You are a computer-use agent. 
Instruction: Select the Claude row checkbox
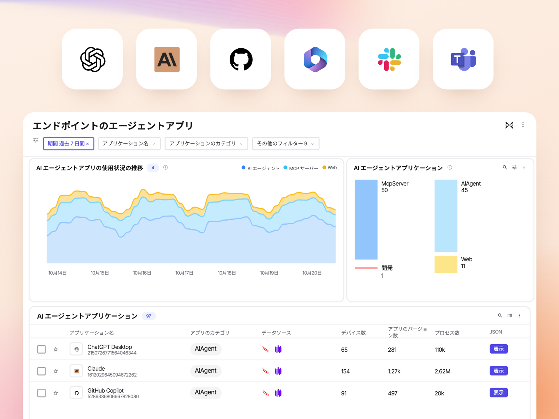(42, 371)
